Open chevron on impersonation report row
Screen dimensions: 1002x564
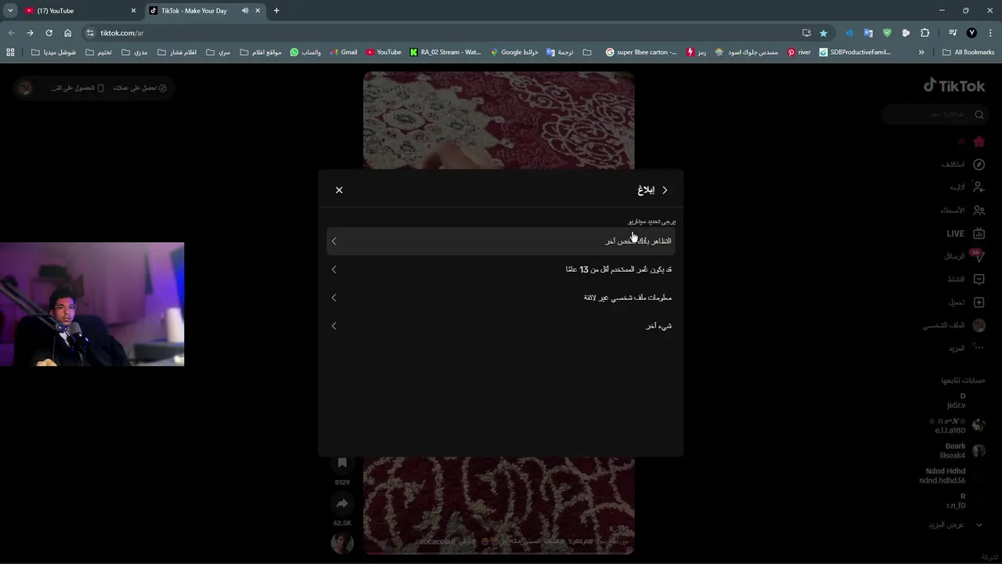[334, 241]
